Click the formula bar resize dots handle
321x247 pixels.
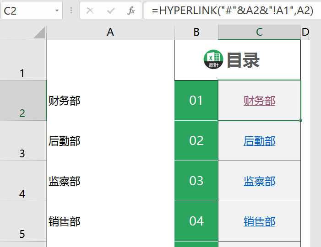pos(71,11)
